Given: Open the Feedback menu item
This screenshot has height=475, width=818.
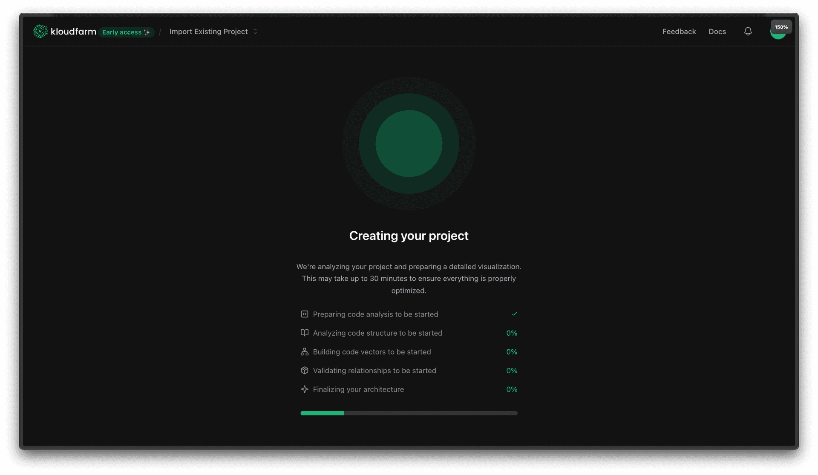Looking at the screenshot, I should (x=679, y=31).
